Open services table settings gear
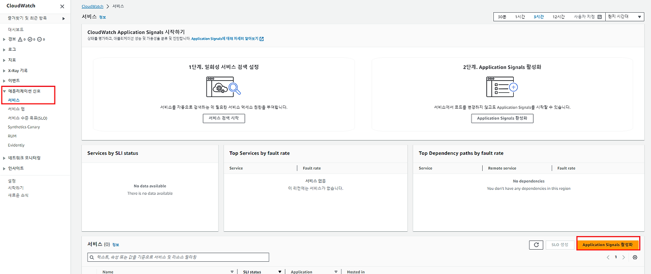651x274 pixels. (x=635, y=257)
